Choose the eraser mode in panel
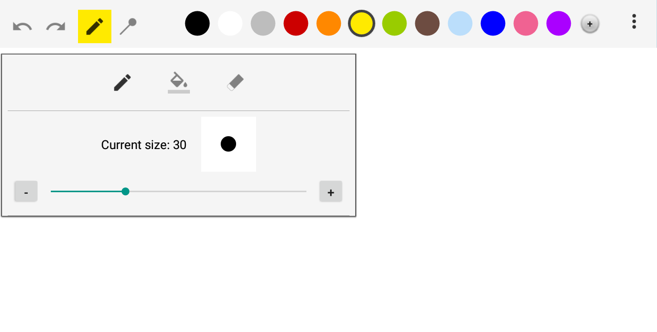This screenshot has width=657, height=332. pos(235,83)
